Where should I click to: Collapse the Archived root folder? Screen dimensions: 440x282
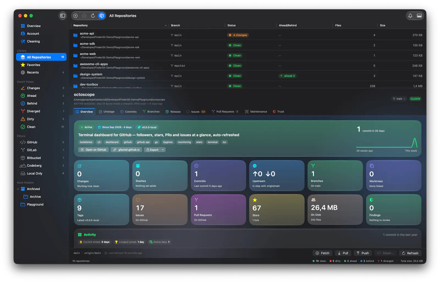click(x=18, y=189)
